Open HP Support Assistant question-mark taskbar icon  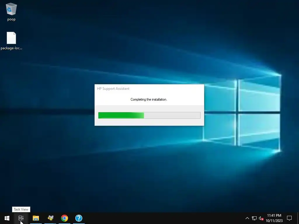coord(79,218)
